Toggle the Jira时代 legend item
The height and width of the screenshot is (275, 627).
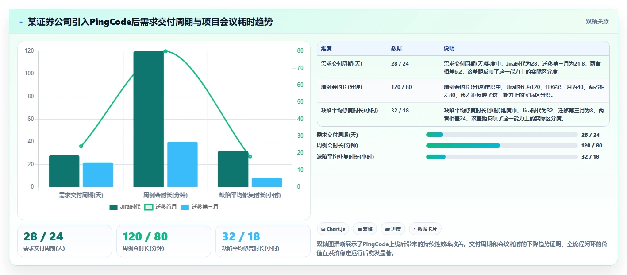coord(125,207)
